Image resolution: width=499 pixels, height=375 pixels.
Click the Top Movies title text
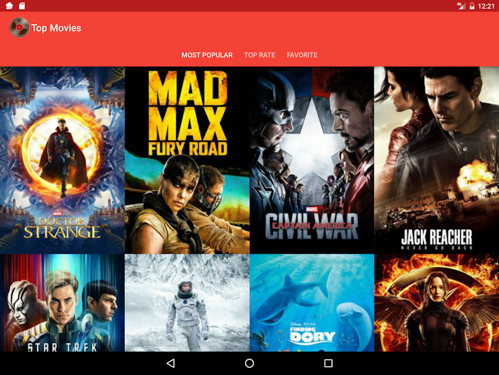56,28
